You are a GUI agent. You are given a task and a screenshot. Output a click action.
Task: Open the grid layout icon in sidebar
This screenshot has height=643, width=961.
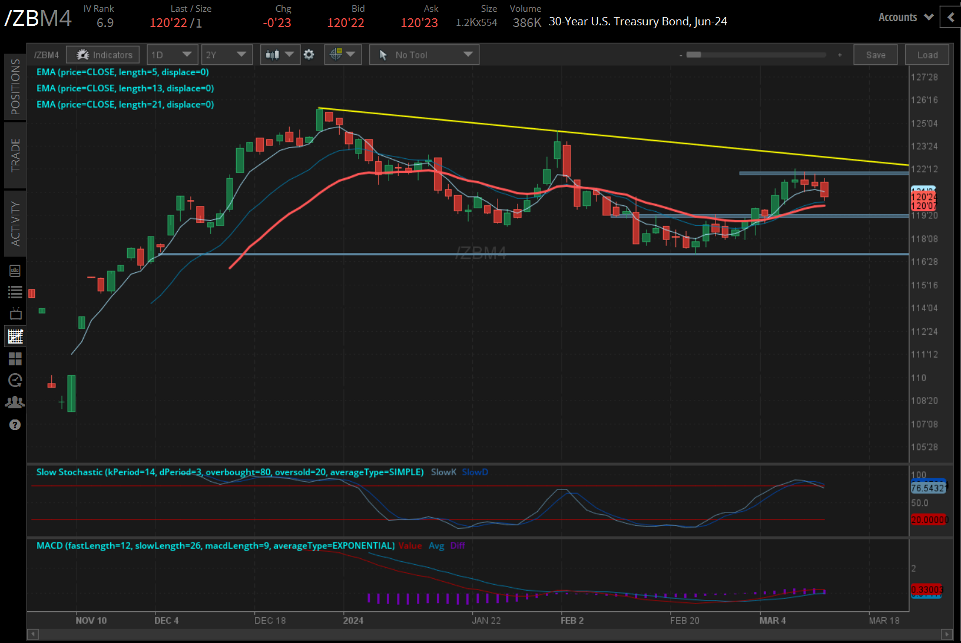[15, 359]
